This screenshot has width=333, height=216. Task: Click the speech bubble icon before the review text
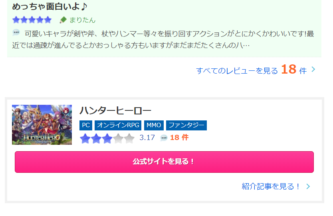pos(16,32)
